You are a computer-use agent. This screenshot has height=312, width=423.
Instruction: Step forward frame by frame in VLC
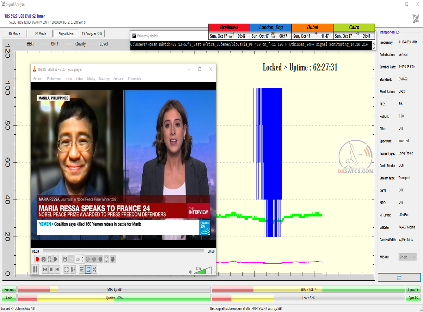click(x=56, y=259)
